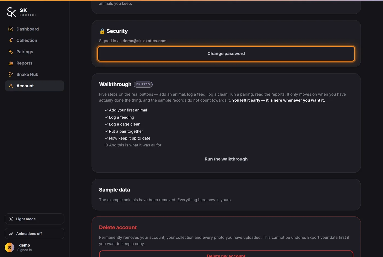Click the Security padlock icon
383x257 pixels.
pos(102,31)
